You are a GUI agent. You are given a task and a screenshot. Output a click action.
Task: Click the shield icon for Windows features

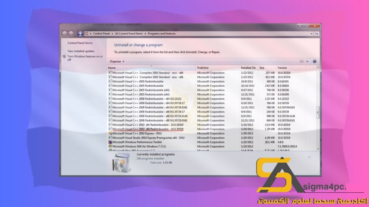click(64, 57)
